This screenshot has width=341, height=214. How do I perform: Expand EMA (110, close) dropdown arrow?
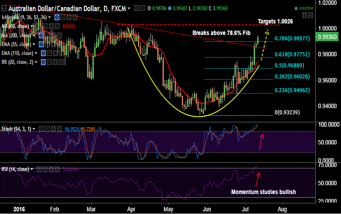coord(36,53)
